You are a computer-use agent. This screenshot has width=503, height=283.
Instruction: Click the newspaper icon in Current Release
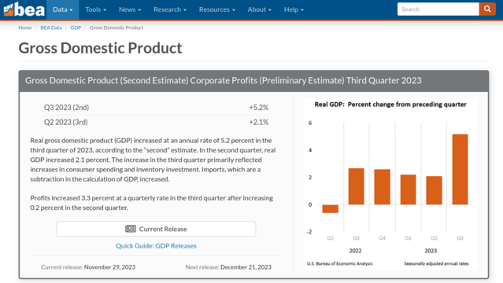tap(131, 229)
